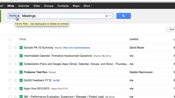The image size is (175, 98).
Task: Click owner David Boxer
Action: [x=137, y=48]
